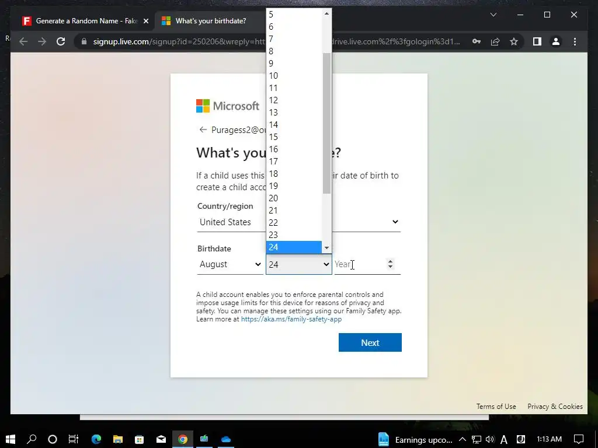Choose day 14 in the list
The width and height of the screenshot is (598, 448).
(294, 125)
